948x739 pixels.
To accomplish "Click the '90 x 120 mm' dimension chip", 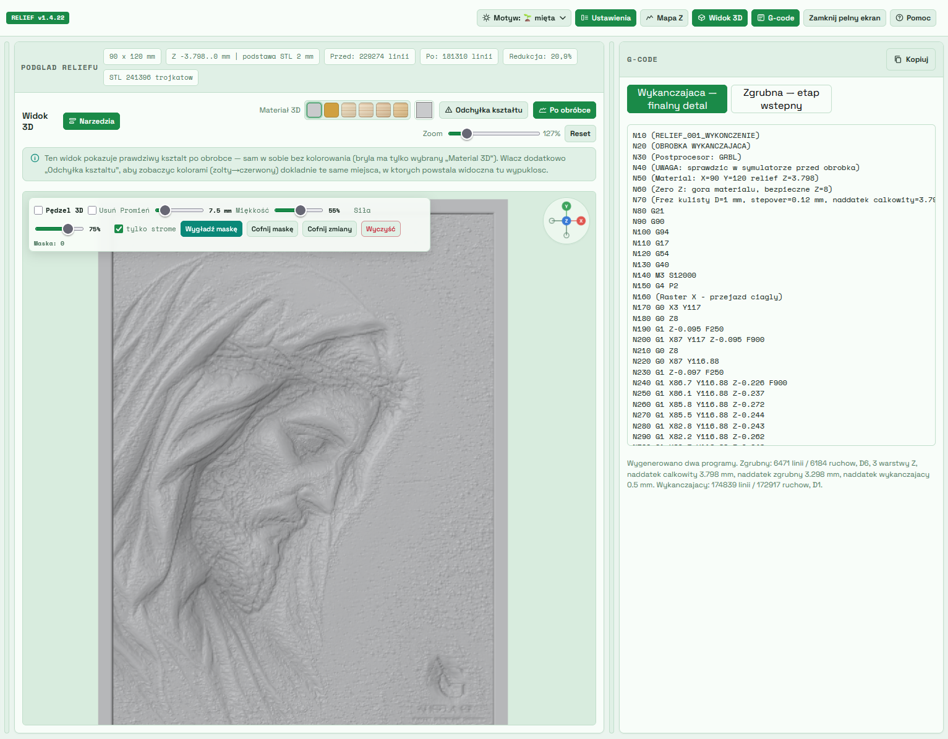I will (132, 56).
